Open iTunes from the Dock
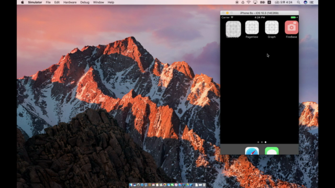The width and height of the screenshot is (335, 188). coord(176,185)
